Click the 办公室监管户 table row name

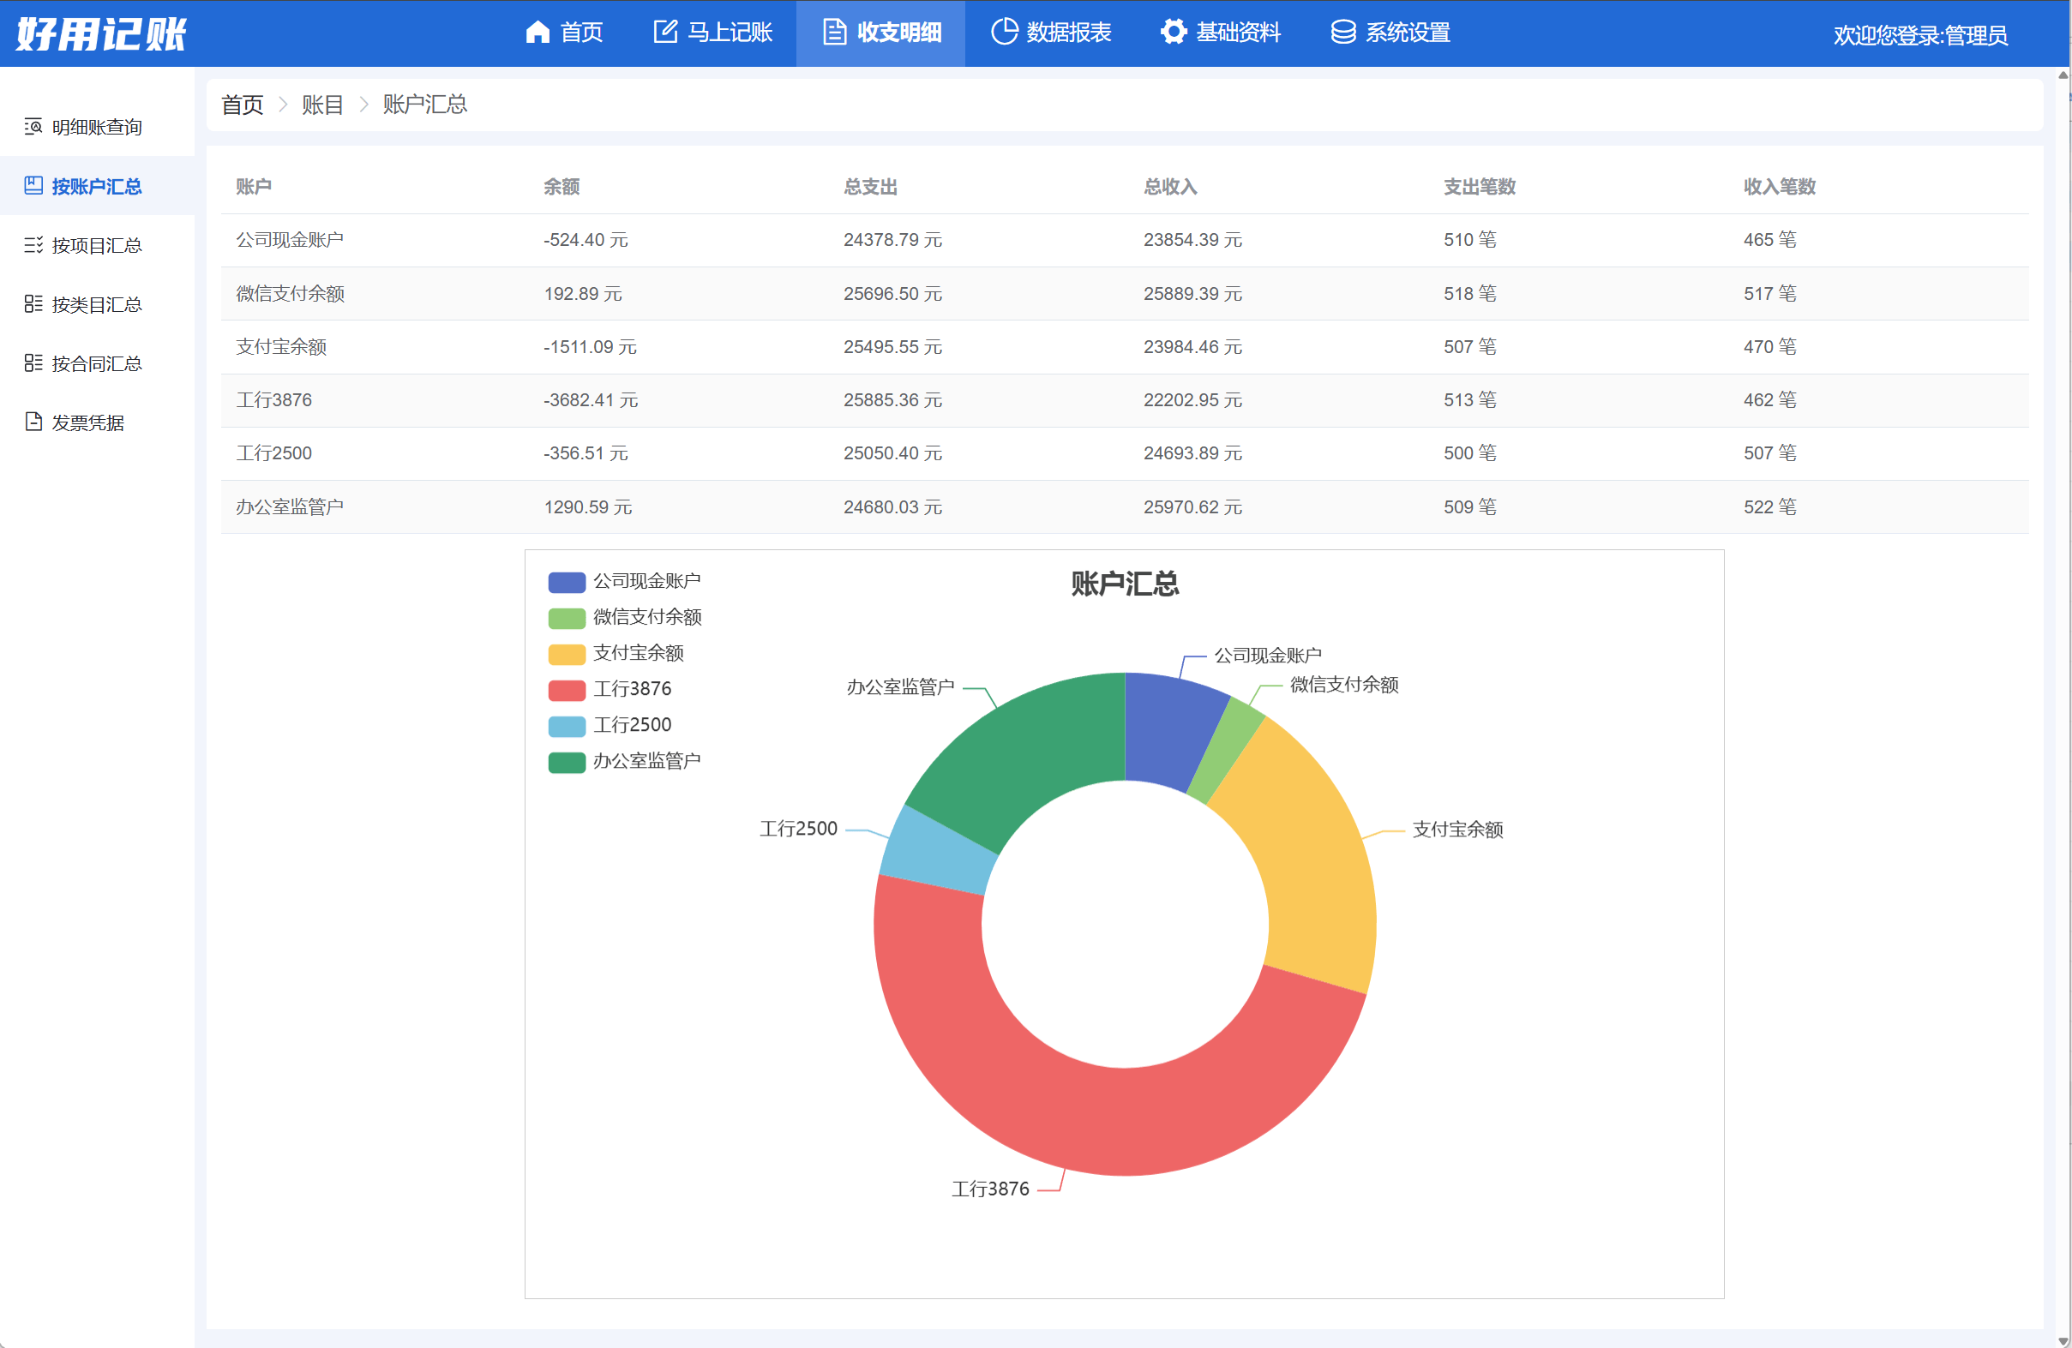coord(290,507)
